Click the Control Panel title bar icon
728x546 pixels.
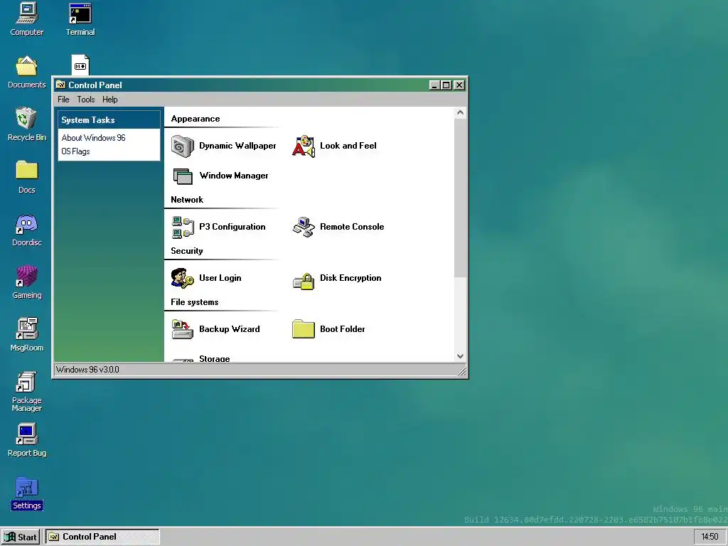[60, 85]
